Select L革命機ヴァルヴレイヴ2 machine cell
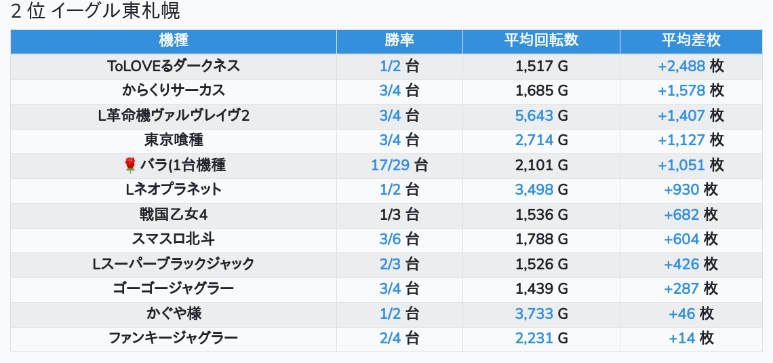The width and height of the screenshot is (773, 363). pos(174,115)
